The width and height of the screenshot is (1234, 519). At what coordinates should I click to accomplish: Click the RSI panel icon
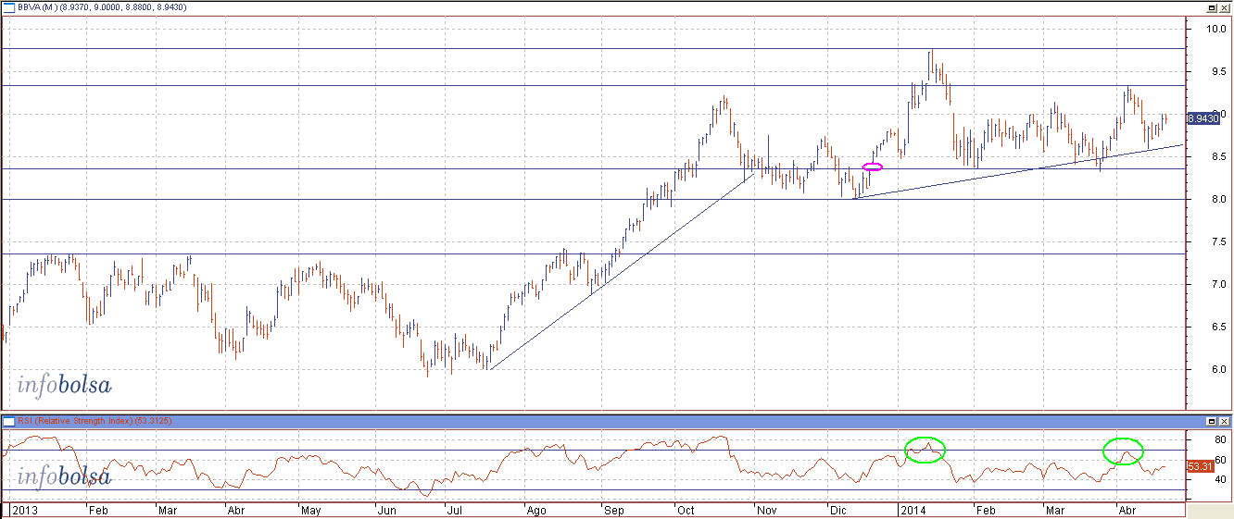(x=8, y=422)
